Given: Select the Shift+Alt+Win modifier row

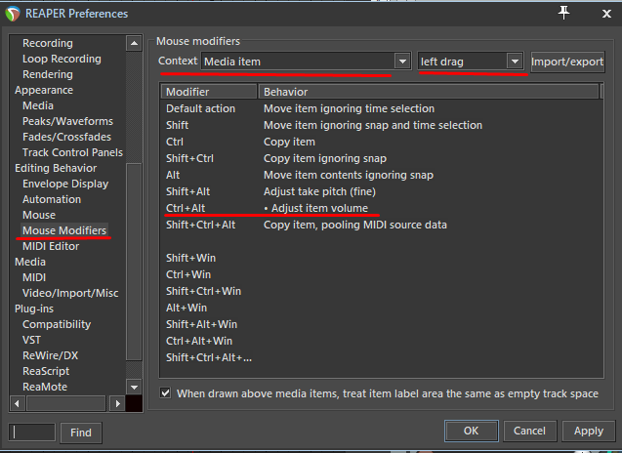Looking at the screenshot, I should coord(381,324).
